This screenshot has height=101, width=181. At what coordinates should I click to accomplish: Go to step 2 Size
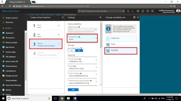(x=46, y=35)
